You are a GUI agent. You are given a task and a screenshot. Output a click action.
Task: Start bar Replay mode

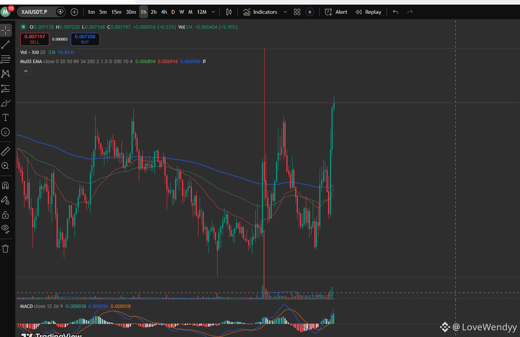pos(368,12)
